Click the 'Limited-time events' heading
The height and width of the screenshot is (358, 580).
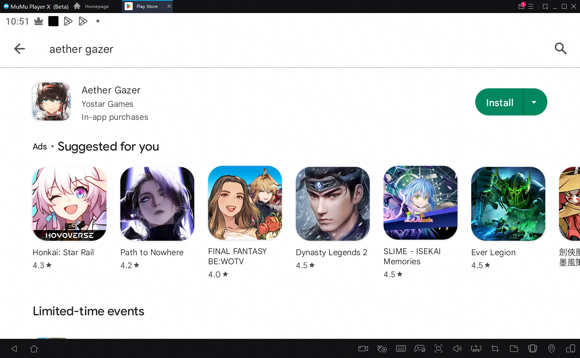click(88, 311)
